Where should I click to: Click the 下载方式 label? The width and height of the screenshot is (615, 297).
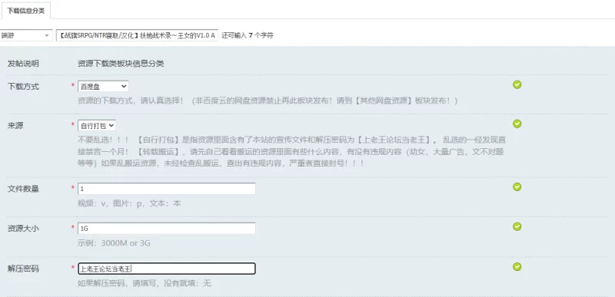click(x=23, y=87)
